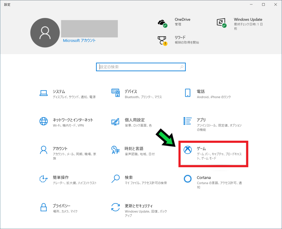Select ネットワークとインターネット category title
282x229 pixels.
coord(73,120)
